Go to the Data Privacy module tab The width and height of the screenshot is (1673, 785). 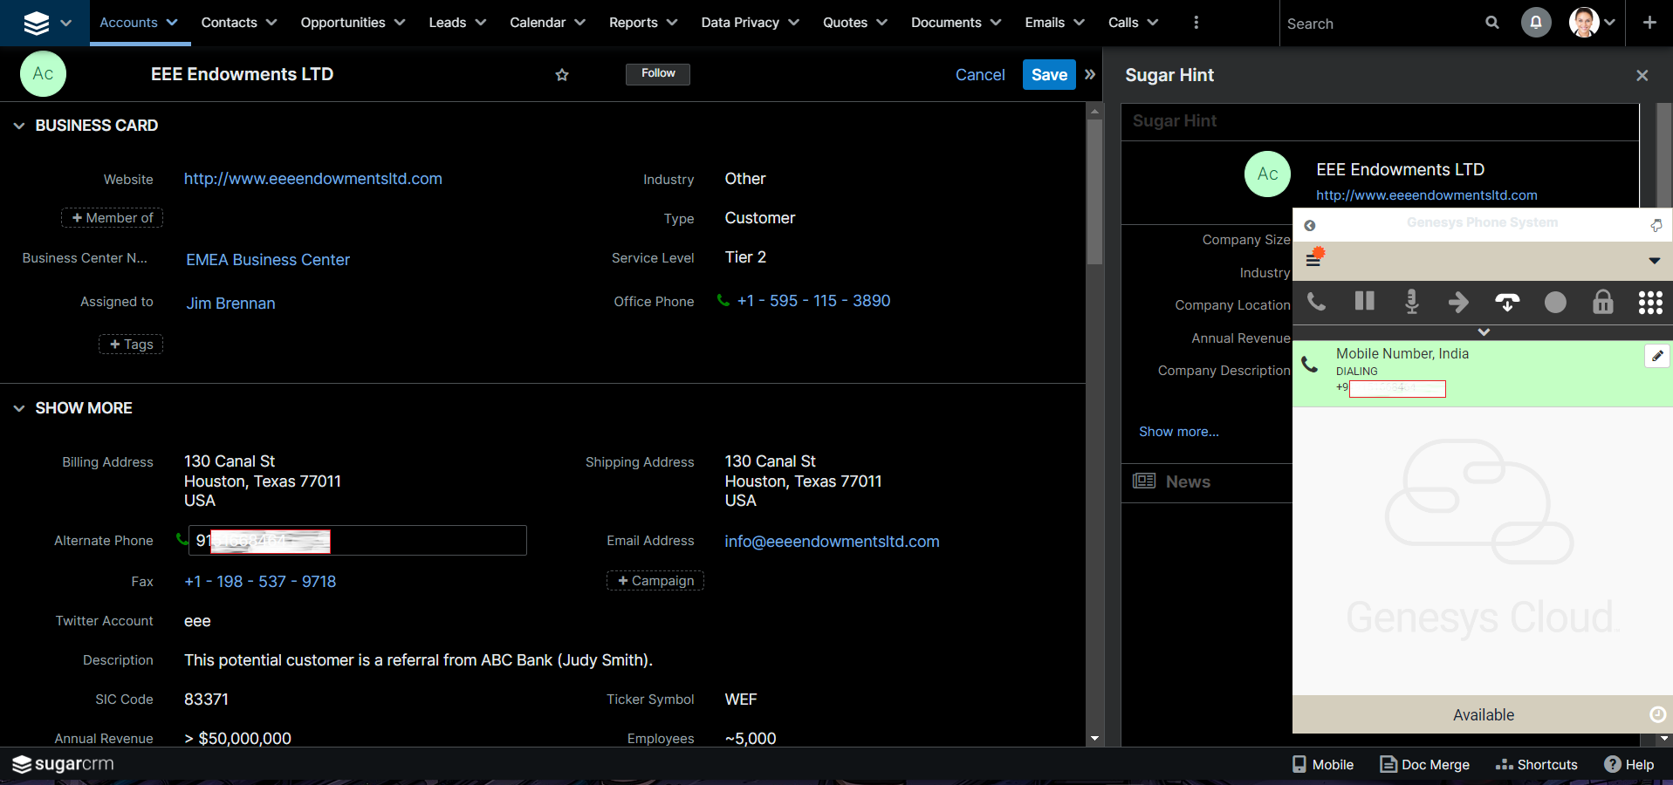(x=740, y=23)
